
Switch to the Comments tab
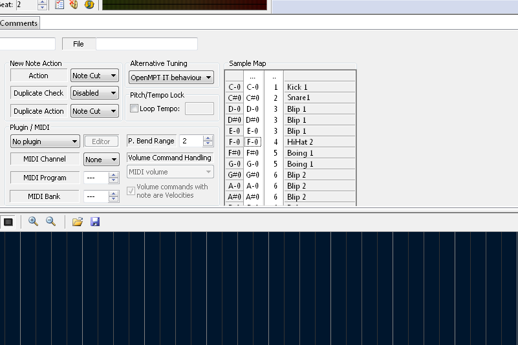tap(19, 23)
